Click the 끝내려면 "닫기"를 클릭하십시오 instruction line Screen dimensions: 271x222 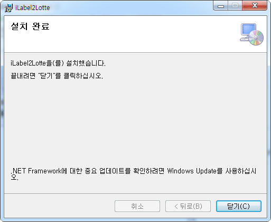[x=57, y=76]
